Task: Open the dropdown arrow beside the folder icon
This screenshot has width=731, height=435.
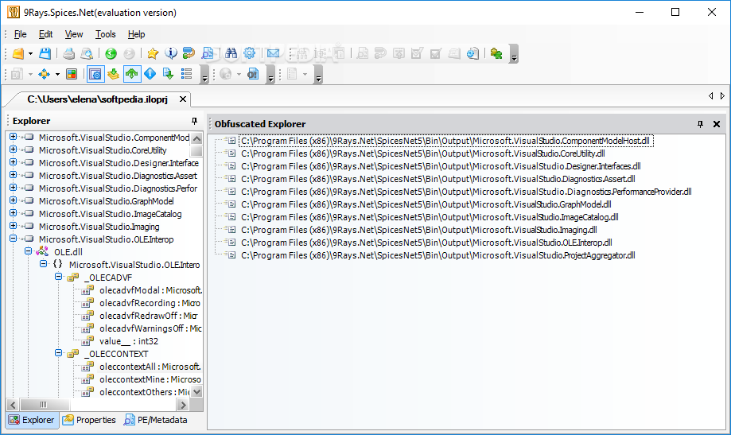Action: point(30,54)
